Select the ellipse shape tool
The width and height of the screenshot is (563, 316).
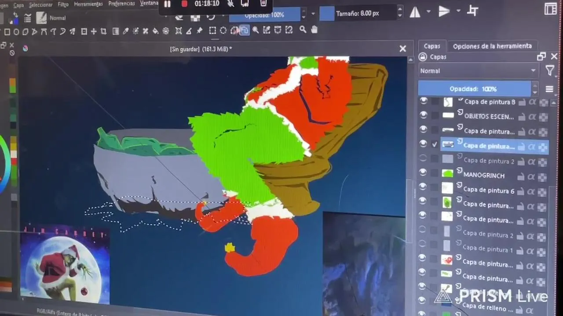16,32
